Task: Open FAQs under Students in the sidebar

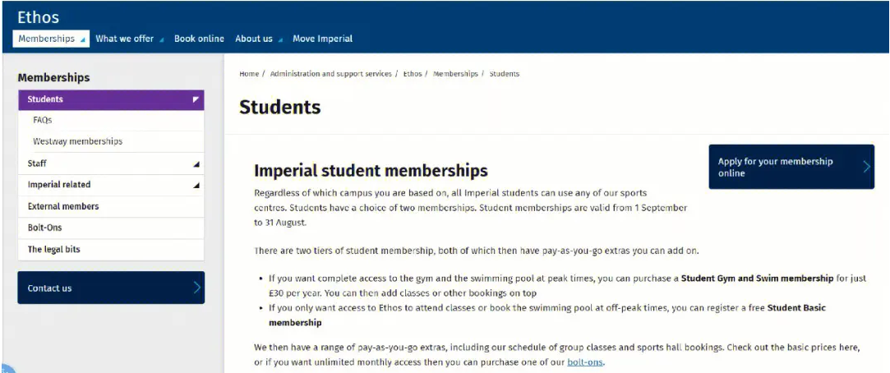Action: tap(43, 120)
